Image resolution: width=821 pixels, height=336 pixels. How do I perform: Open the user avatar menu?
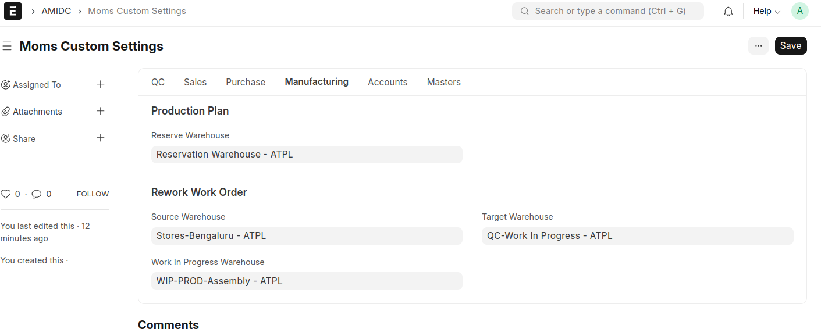pos(799,11)
